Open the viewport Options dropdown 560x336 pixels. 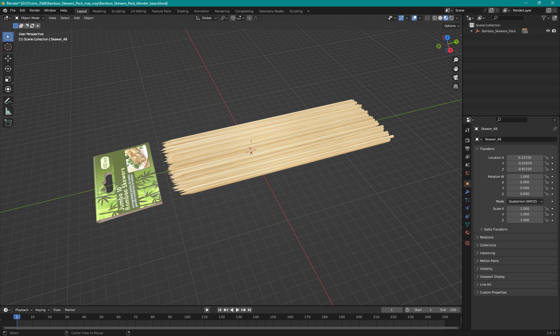coord(451,26)
